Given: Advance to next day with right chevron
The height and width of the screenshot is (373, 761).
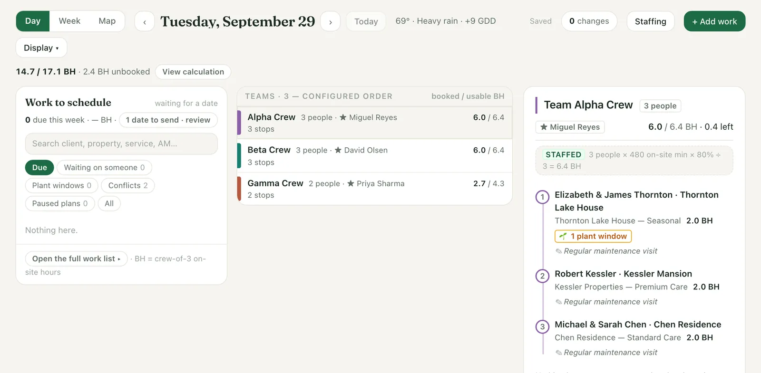Looking at the screenshot, I should pos(331,21).
